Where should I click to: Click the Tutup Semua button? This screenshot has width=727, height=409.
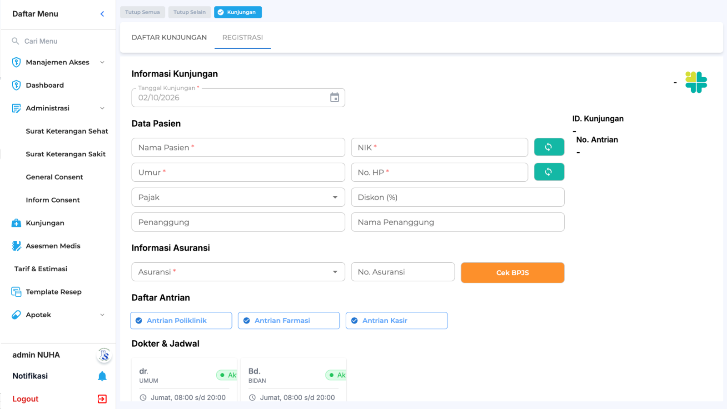coord(142,12)
